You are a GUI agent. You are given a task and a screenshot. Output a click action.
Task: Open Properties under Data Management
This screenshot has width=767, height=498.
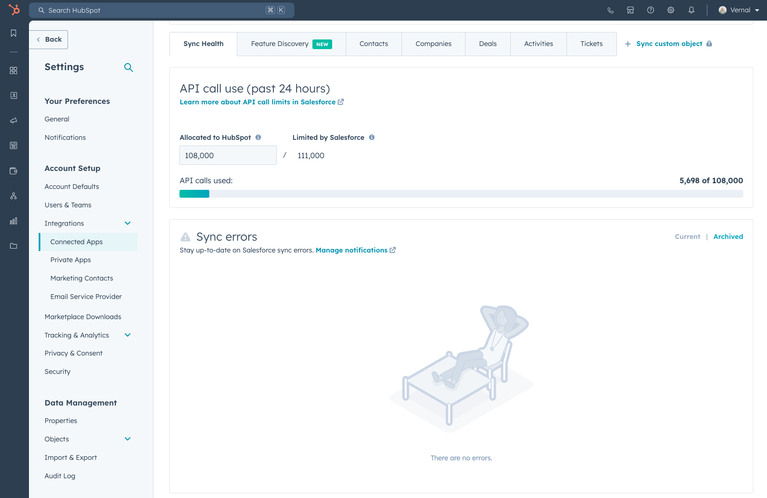(61, 421)
